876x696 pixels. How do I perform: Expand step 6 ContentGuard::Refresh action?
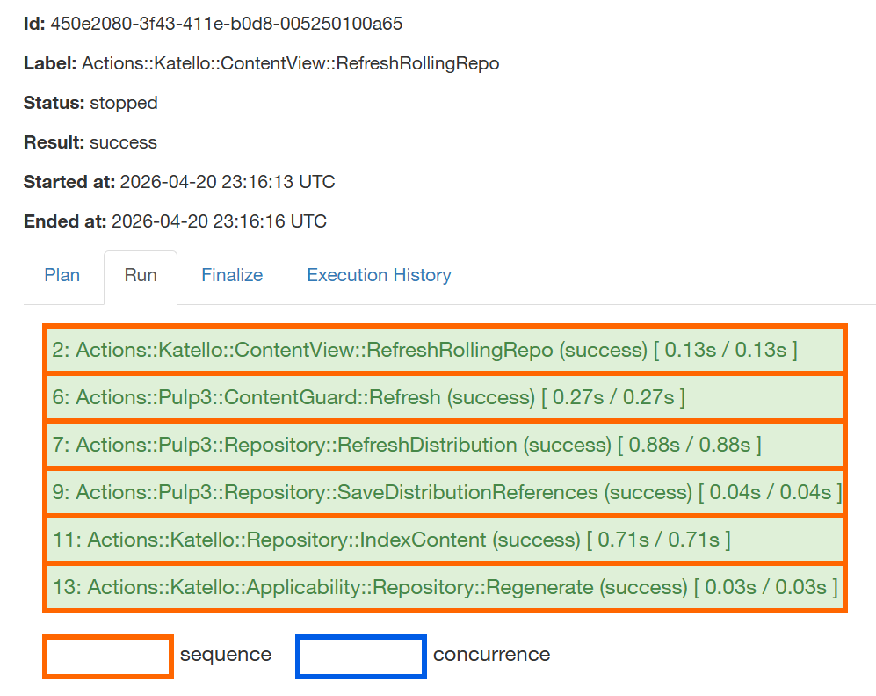point(368,397)
